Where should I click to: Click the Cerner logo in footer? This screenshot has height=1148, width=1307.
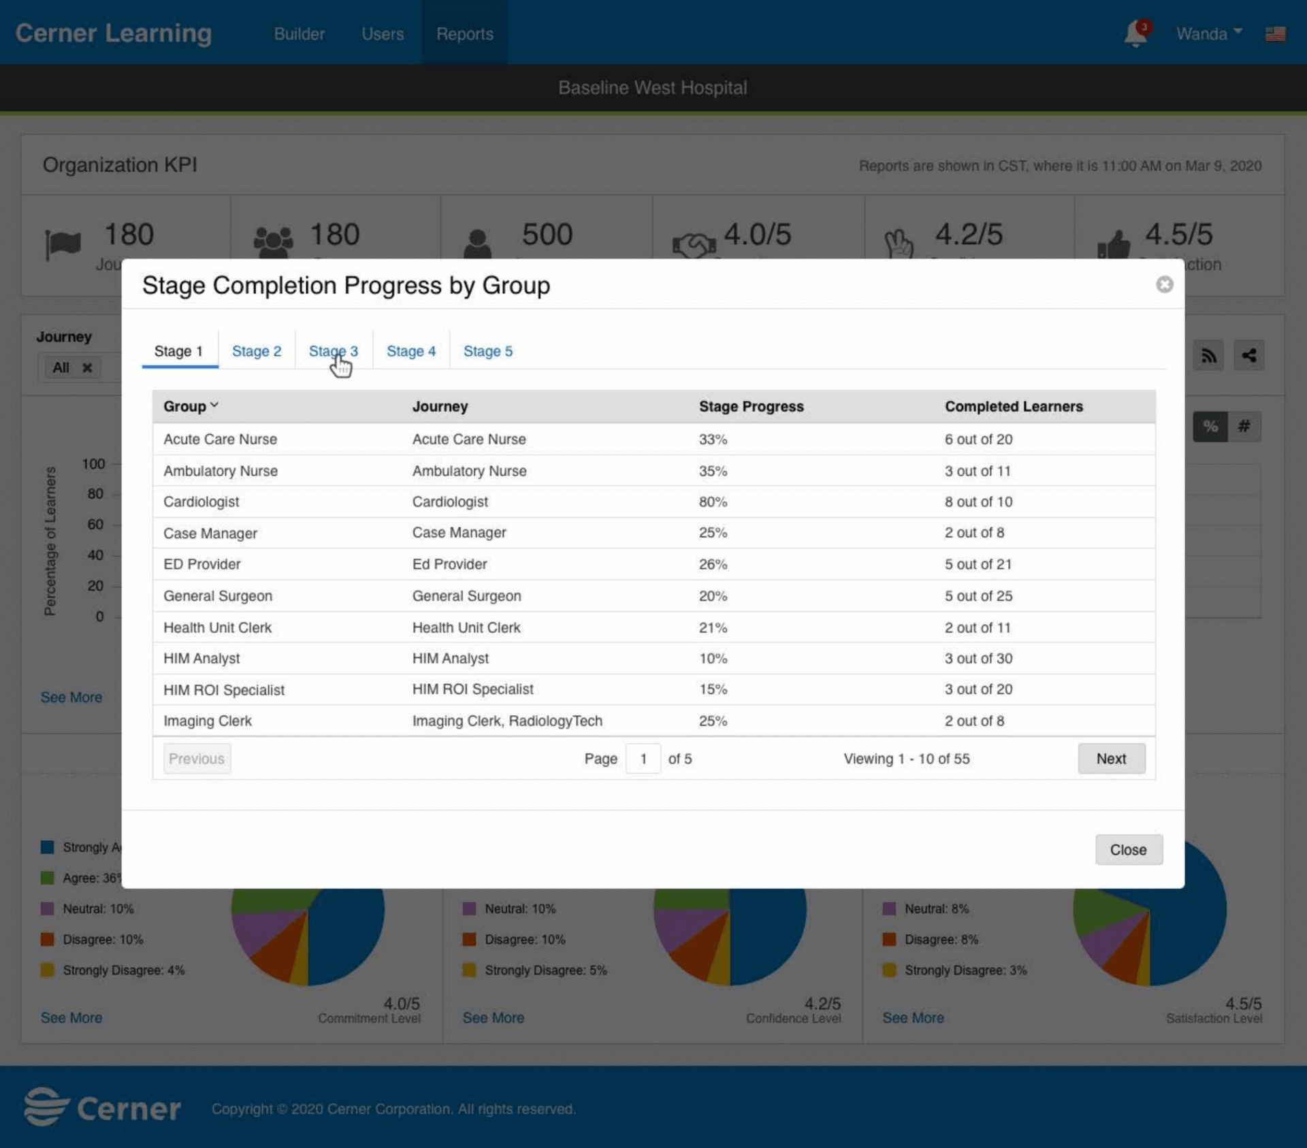(x=102, y=1107)
